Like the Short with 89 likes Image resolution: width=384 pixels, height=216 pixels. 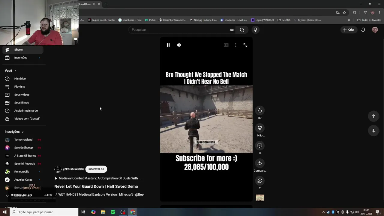260,110
